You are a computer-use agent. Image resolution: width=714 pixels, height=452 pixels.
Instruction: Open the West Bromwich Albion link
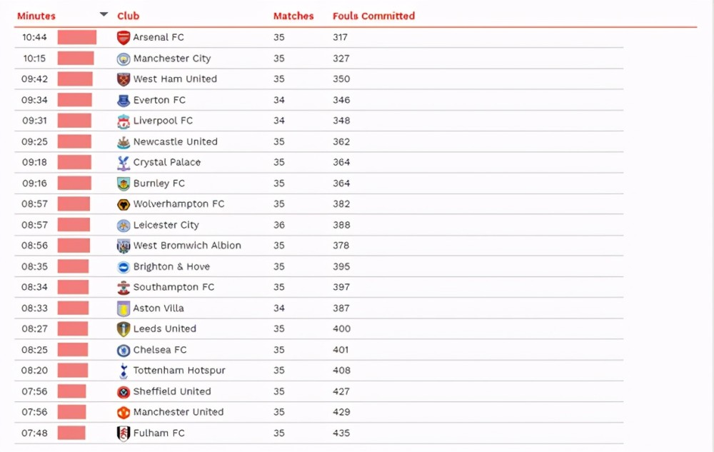pyautogui.click(x=187, y=246)
